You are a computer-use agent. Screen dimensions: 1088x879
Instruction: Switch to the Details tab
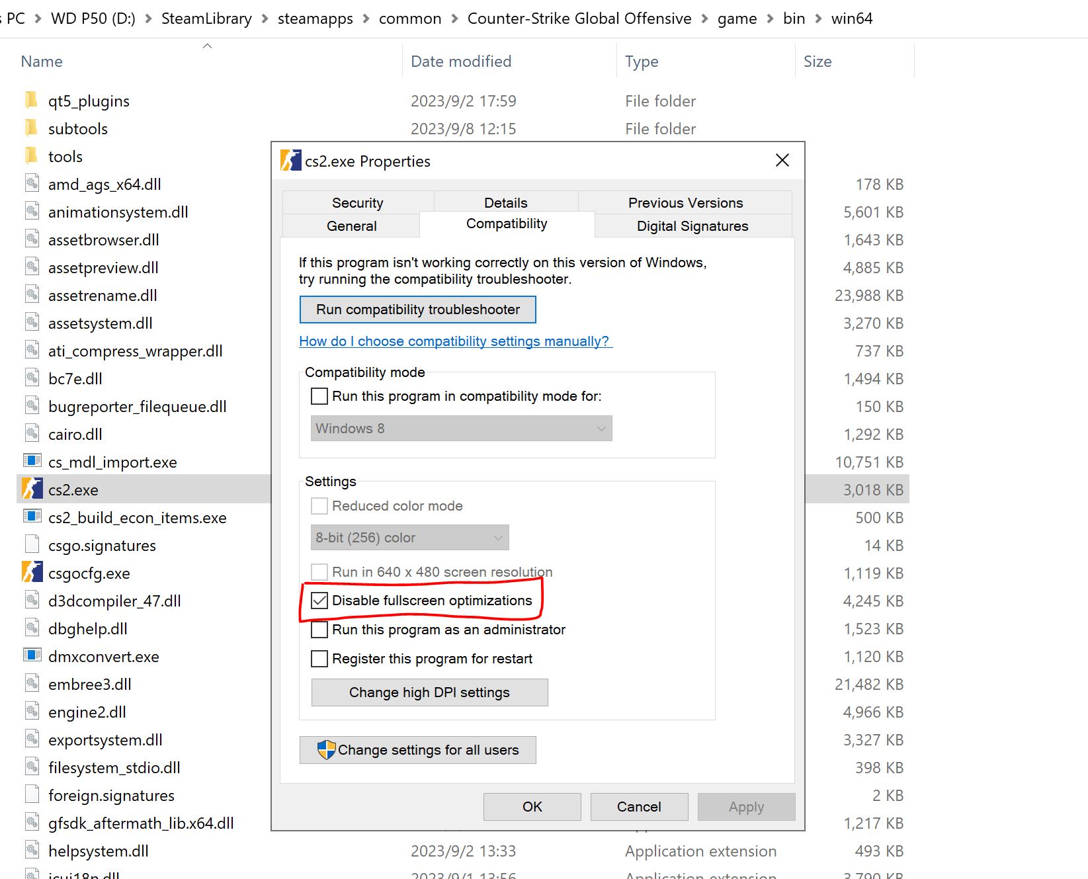pyautogui.click(x=506, y=202)
